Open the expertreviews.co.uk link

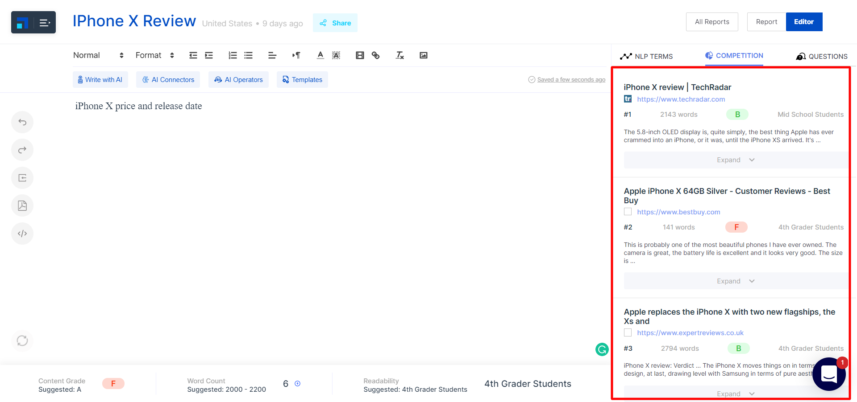pos(690,332)
